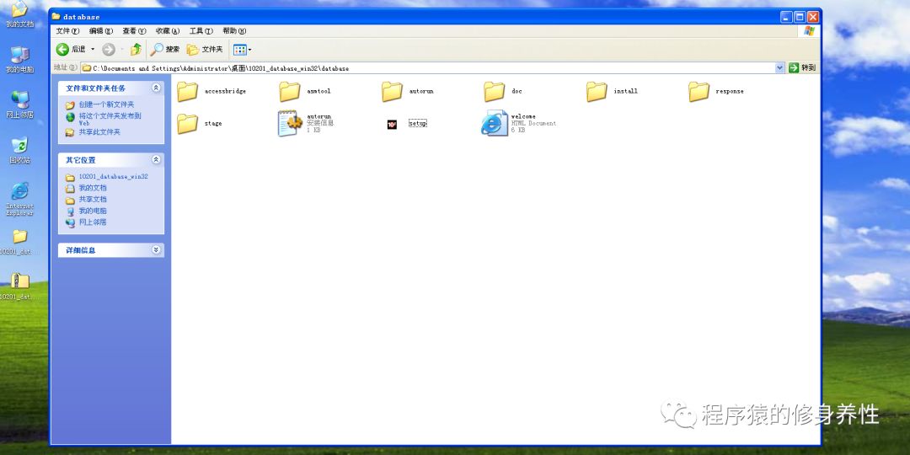Screen dimensions: 910x455
Task: Toggle the Folders (文件夹) pane button
Action: click(x=204, y=50)
